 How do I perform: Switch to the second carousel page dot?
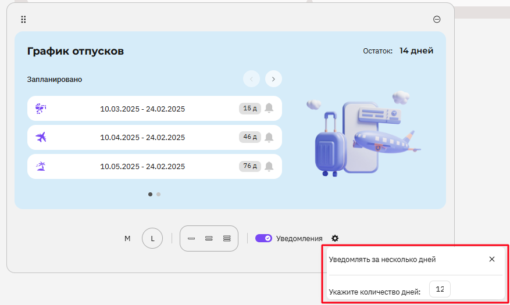click(x=158, y=194)
